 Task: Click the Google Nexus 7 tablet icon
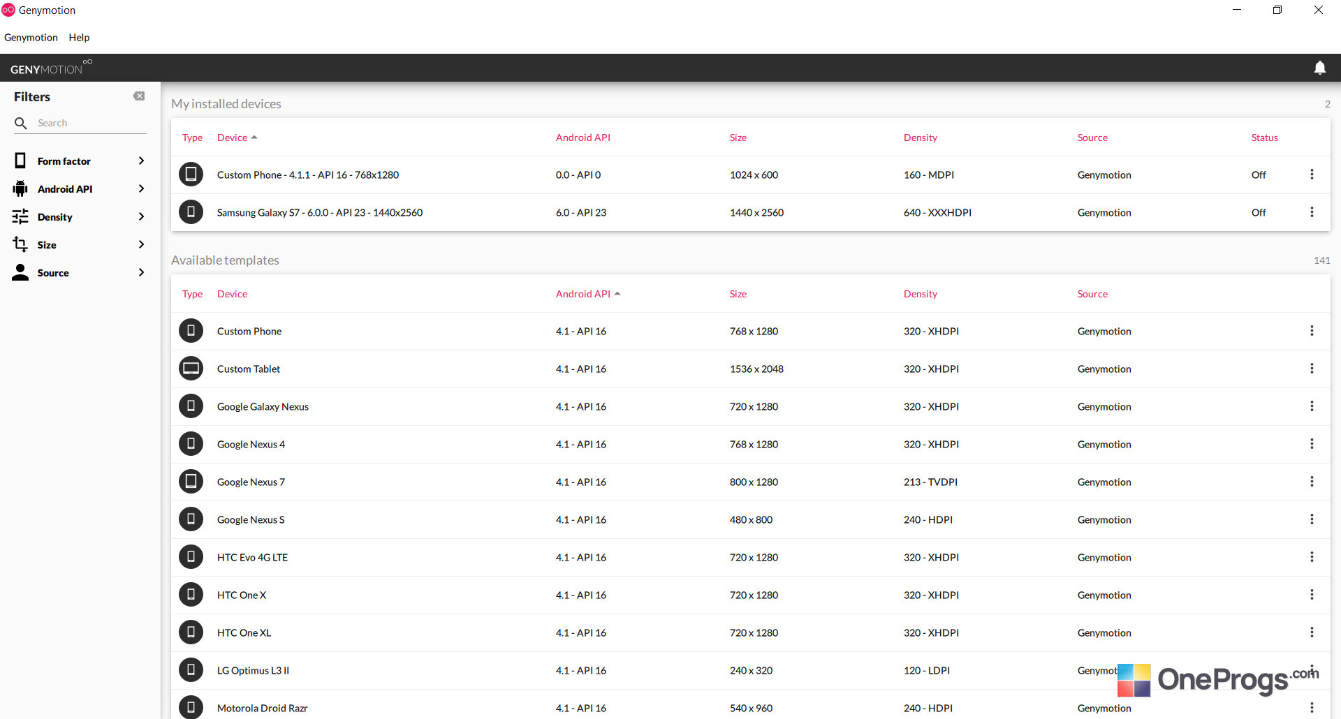click(x=191, y=481)
